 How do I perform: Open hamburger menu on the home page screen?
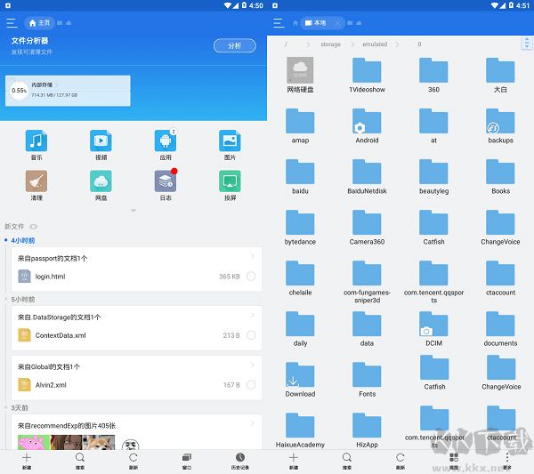[12, 23]
